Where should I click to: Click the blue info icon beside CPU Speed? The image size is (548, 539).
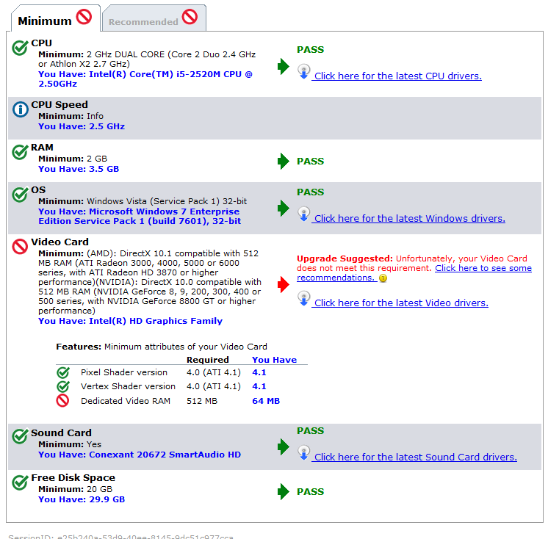(21, 109)
